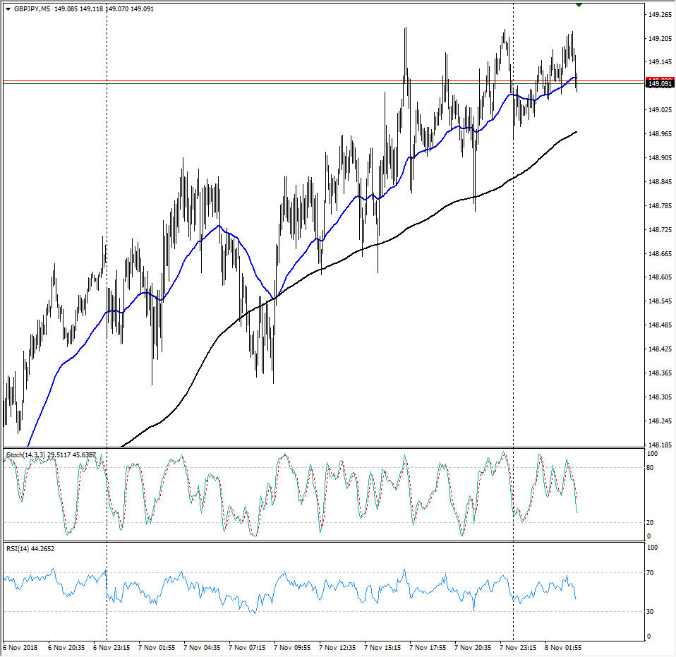Click the 6 Nov 23:15 time label
This screenshot has height=657, width=676.
tap(113, 646)
